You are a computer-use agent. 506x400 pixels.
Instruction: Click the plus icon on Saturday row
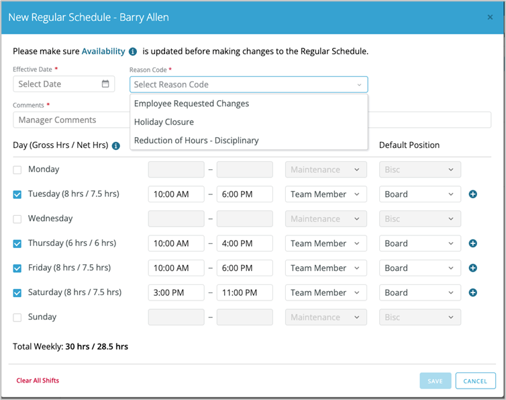click(472, 292)
